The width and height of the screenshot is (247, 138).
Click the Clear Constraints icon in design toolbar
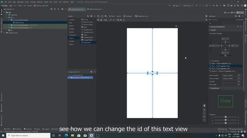[x=110, y=20]
